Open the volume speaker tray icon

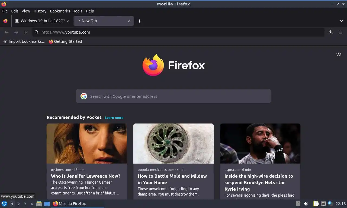[x=306, y=204]
